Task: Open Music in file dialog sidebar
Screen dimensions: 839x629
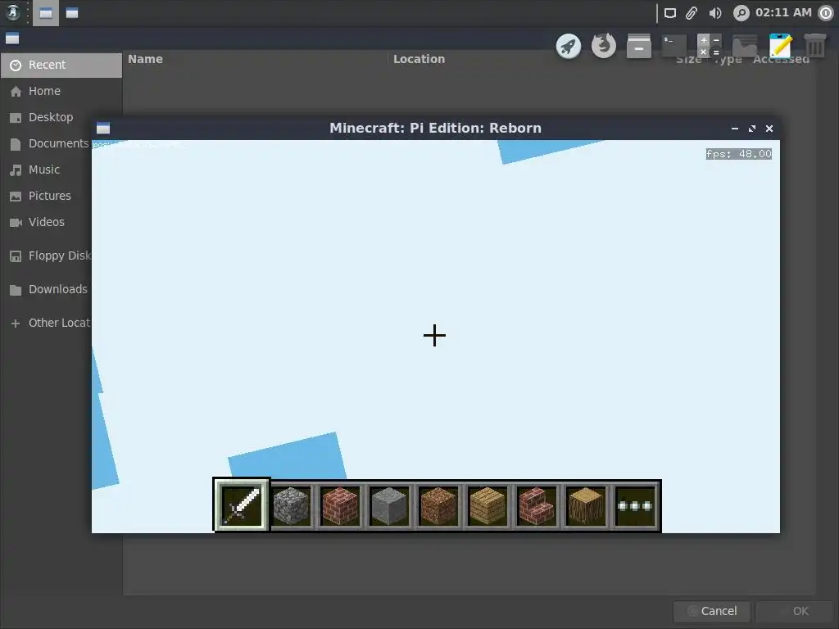Action: tap(47, 170)
